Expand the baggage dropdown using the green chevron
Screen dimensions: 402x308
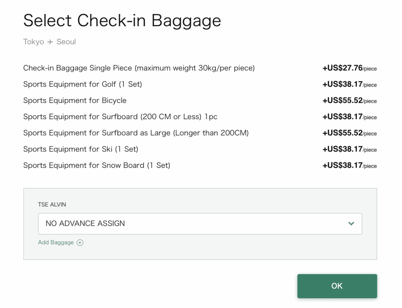(x=351, y=224)
